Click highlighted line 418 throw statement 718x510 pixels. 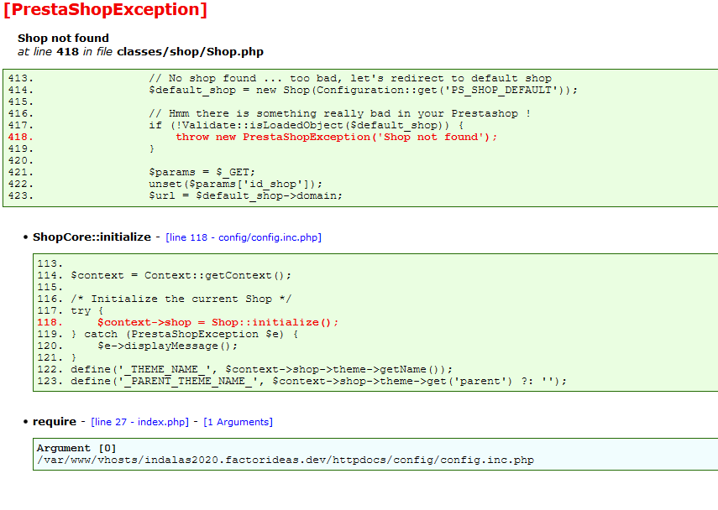tap(336, 137)
